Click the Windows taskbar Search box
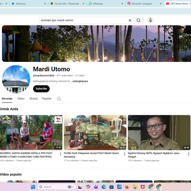The width and height of the screenshot is (191, 191). 57,187
